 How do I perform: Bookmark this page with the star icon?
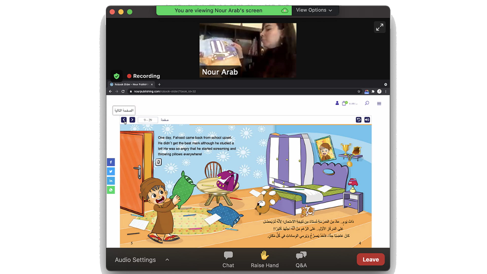click(359, 91)
